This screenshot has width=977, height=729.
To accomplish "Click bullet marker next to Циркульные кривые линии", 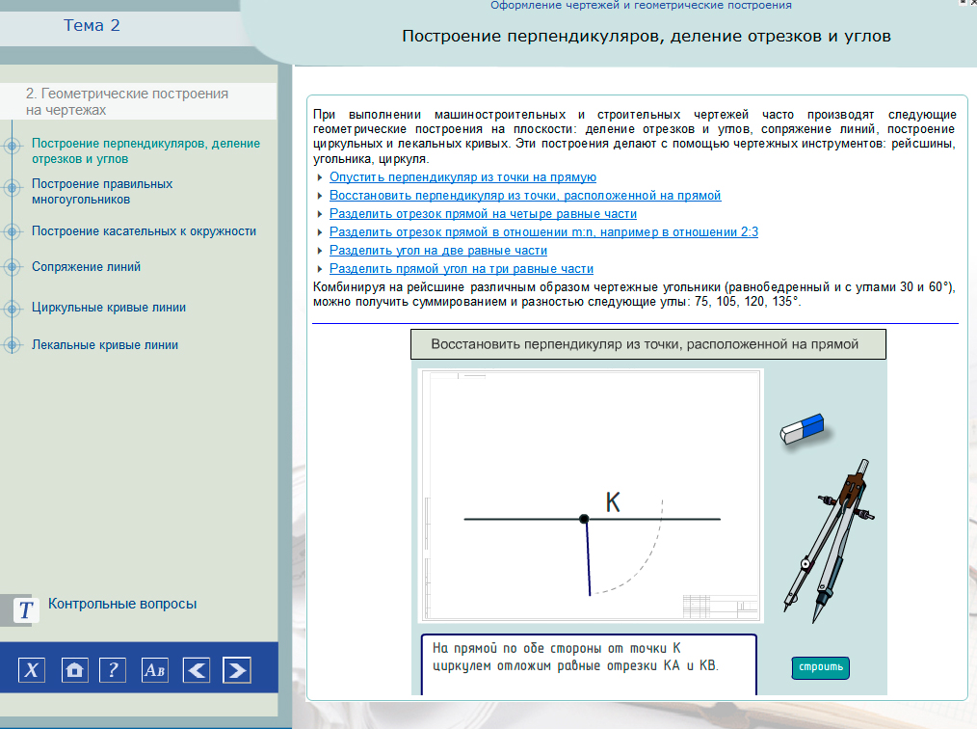I will click(x=12, y=308).
